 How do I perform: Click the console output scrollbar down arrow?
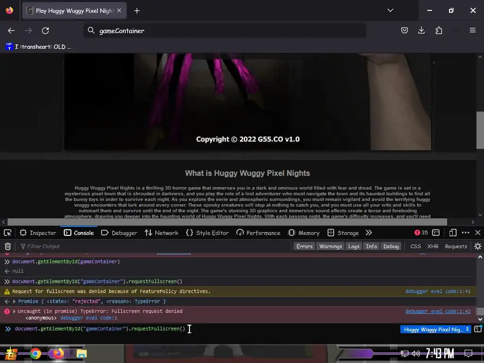480,319
